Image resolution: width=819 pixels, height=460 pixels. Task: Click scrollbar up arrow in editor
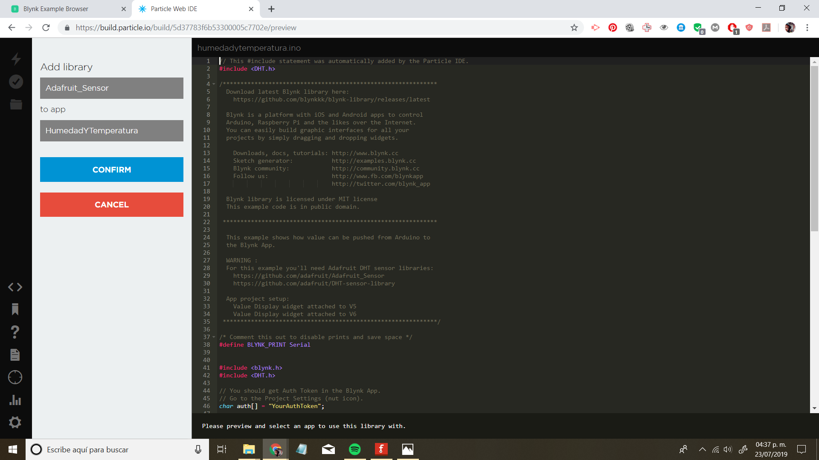pyautogui.click(x=814, y=62)
